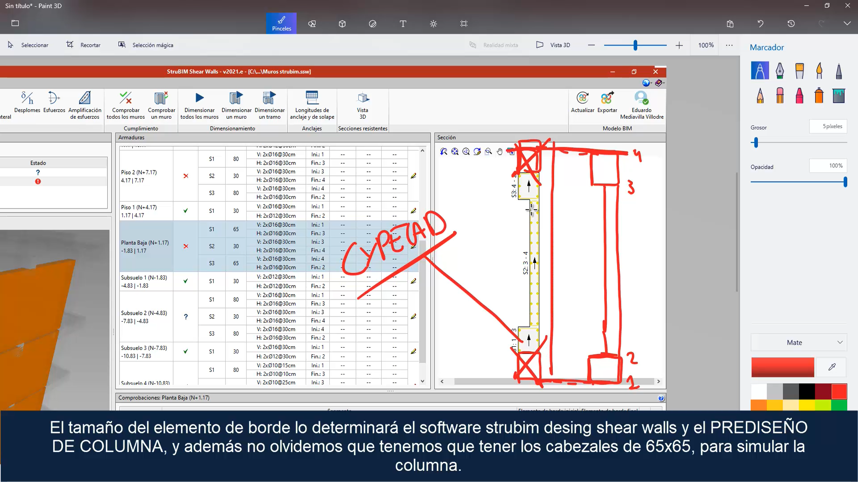
Task: Undo the last stroke
Action: (x=761, y=24)
